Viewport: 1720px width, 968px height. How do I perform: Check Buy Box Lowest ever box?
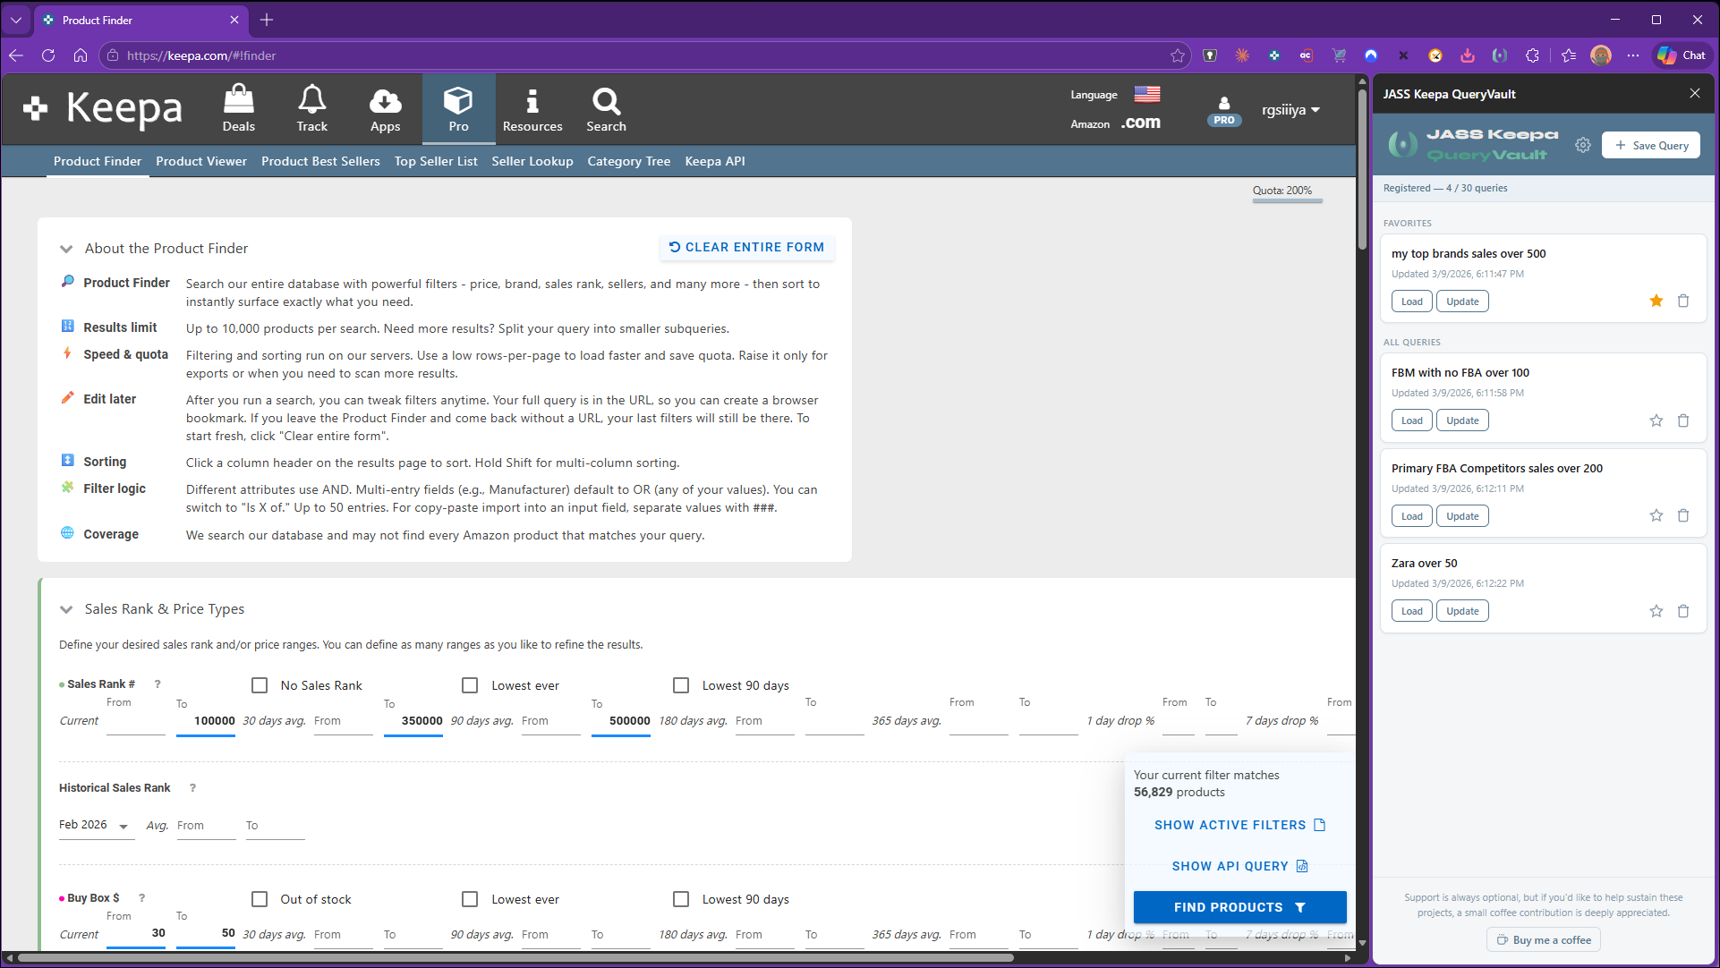(470, 899)
